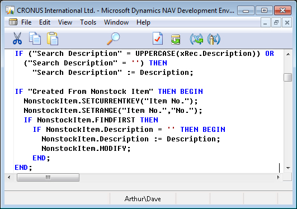
Task: Click the Copy icon in toolbar
Action: [x=35, y=39]
